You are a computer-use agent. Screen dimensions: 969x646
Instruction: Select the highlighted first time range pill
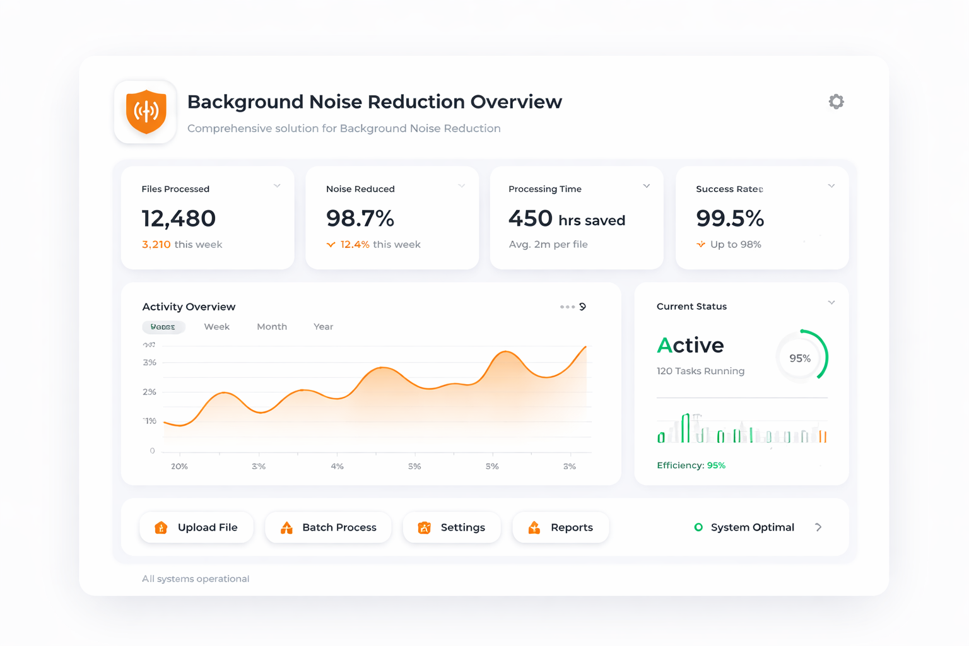point(163,327)
